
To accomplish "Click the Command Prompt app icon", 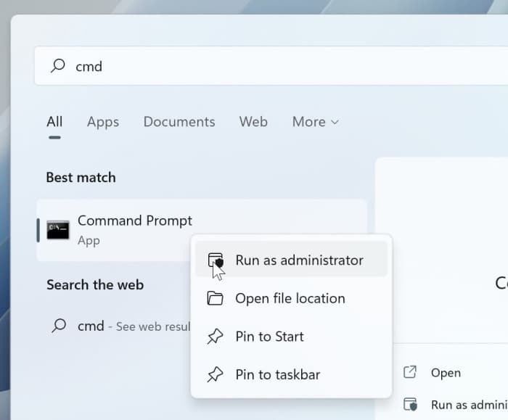I will pos(58,230).
